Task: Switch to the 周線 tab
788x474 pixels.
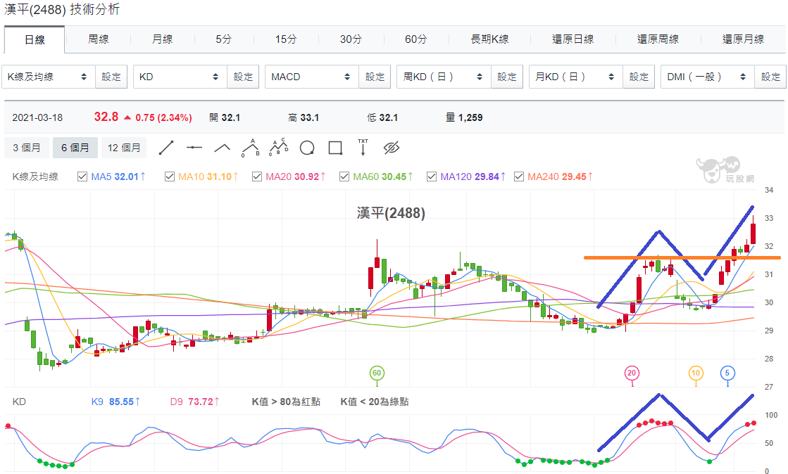Action: point(98,39)
